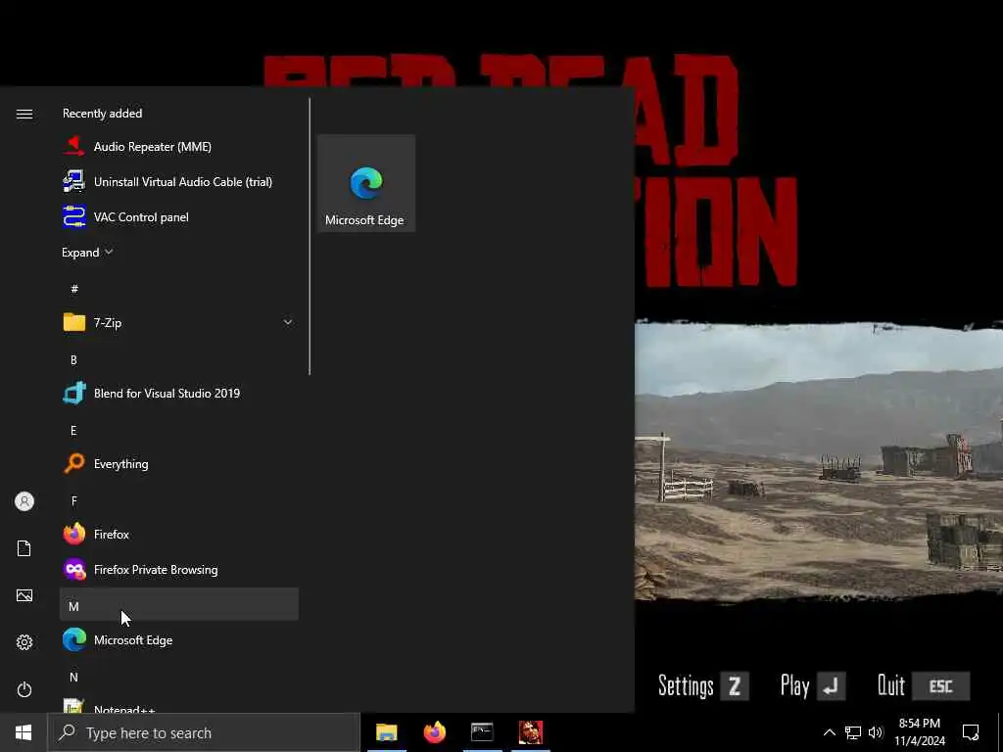
Task: Open File Explorer from the taskbar
Action: coord(386,732)
